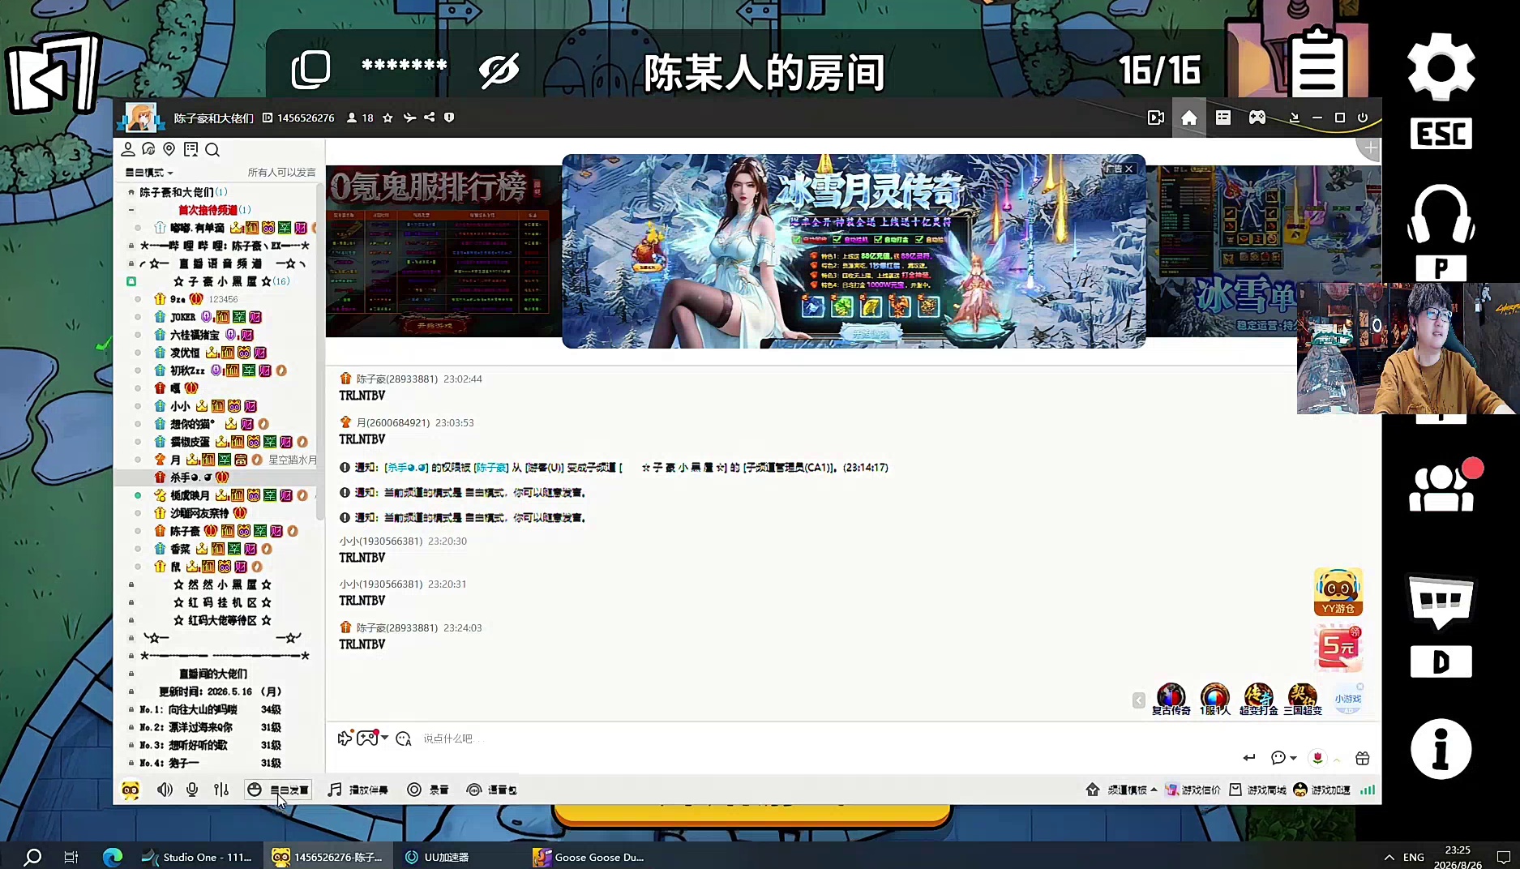Click the game info icon on right side

(1441, 749)
